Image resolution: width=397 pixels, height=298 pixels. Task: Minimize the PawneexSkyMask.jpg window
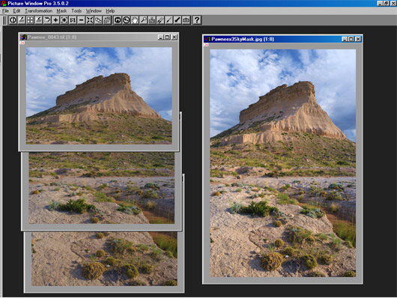point(345,39)
